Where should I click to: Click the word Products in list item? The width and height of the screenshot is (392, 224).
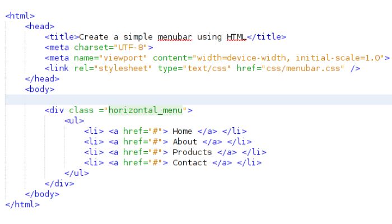pos(192,152)
